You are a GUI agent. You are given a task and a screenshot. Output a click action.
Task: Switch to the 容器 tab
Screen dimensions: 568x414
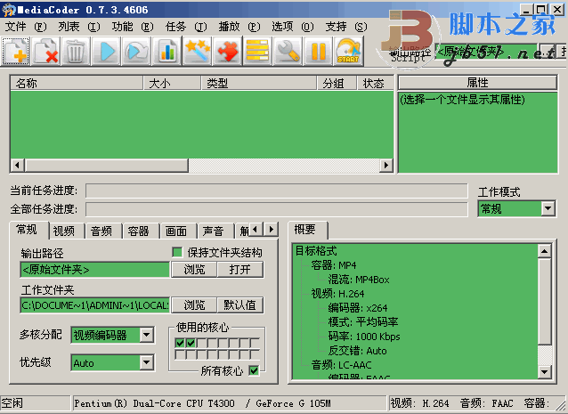tap(139, 231)
